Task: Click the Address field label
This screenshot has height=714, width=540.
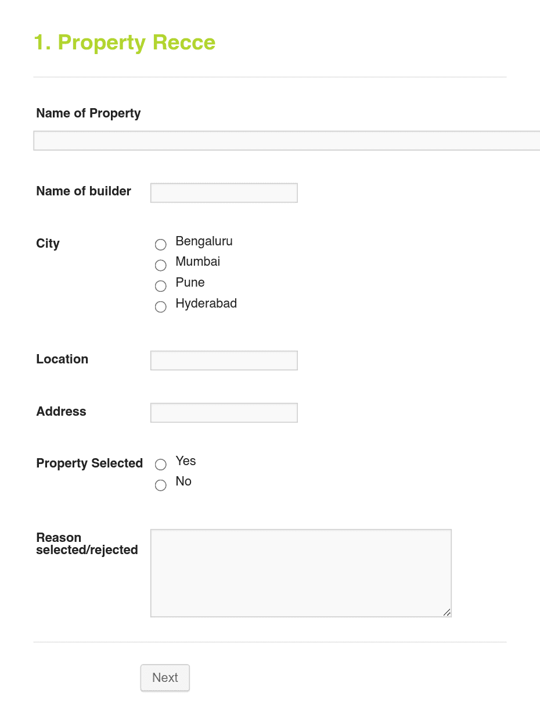Action: point(61,412)
